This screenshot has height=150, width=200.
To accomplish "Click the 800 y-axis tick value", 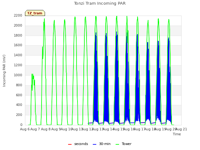I will (x=19, y=85).
